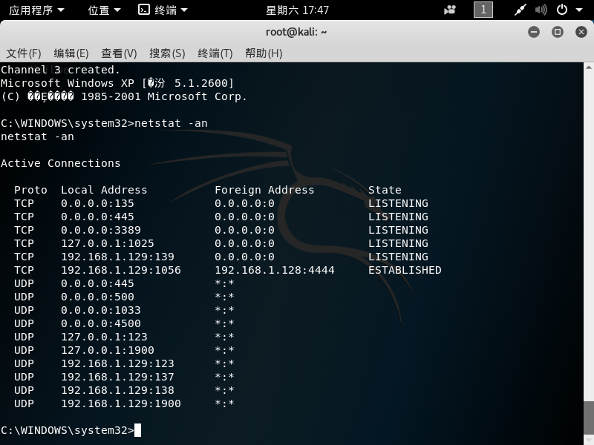
Task: Open the 搜索(S) menu
Action: click(167, 53)
